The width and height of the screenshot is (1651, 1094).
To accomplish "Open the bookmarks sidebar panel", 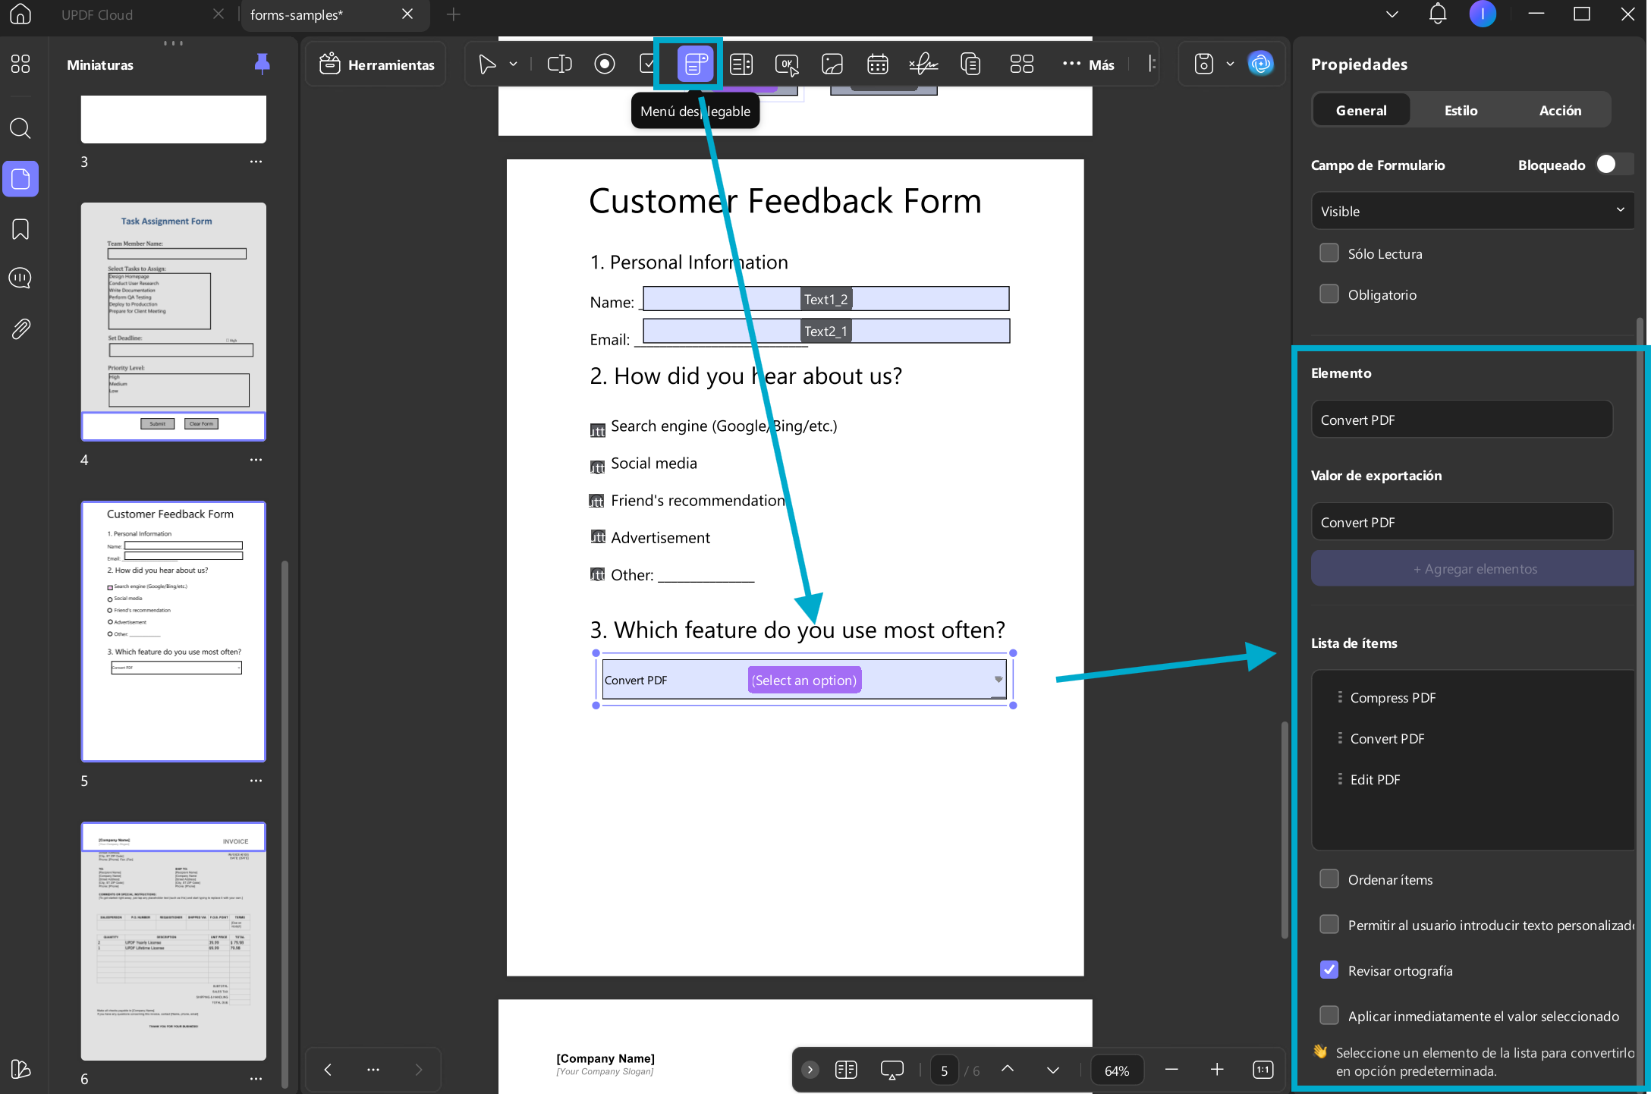I will point(20,229).
